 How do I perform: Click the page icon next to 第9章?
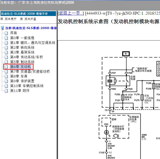pyautogui.click(x=6, y=81)
